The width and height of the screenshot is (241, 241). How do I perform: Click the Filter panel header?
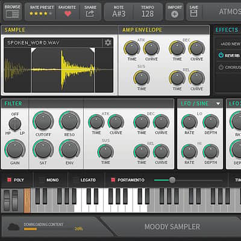[x=87, y=104]
